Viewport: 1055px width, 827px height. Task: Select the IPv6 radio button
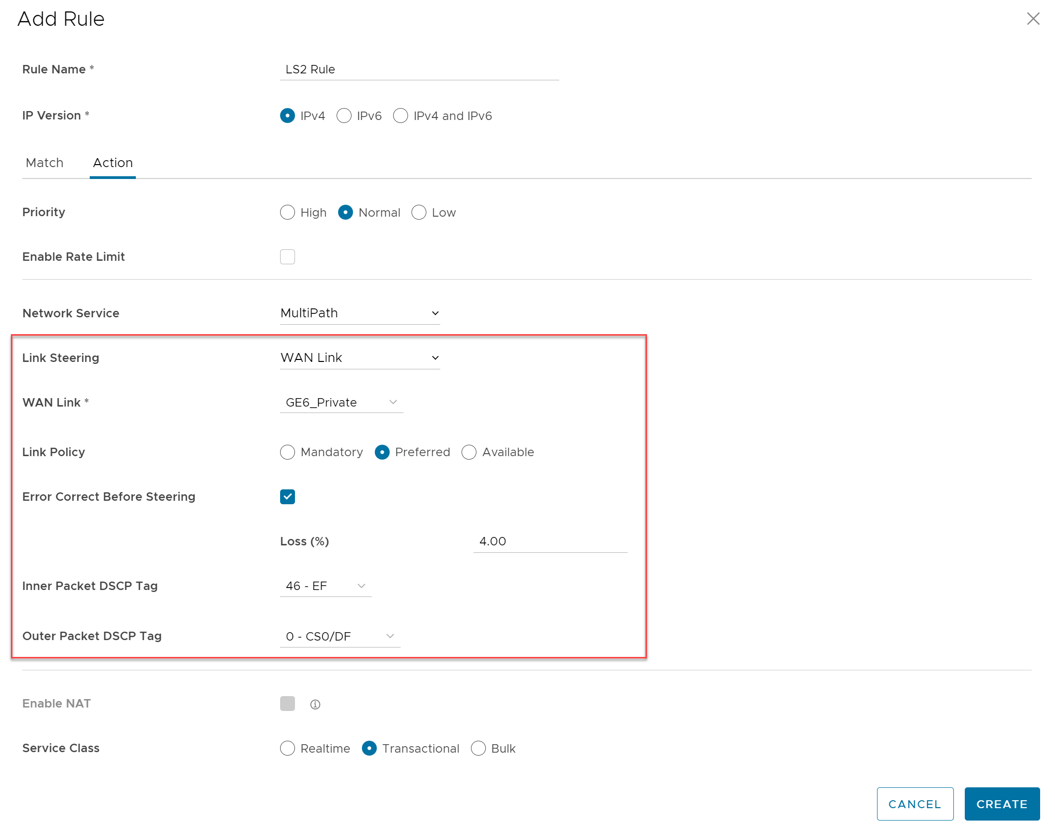344,116
